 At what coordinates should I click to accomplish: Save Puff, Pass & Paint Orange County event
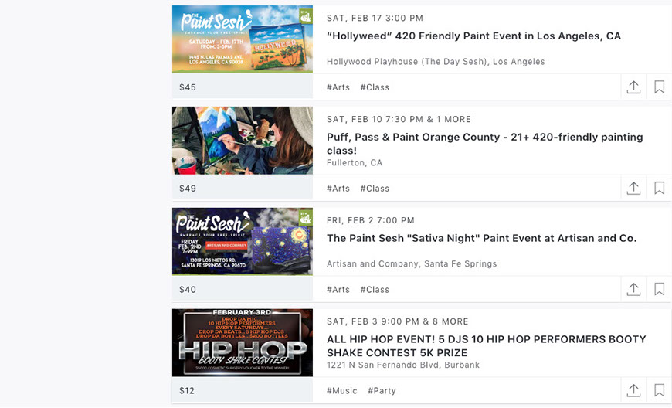pos(659,189)
